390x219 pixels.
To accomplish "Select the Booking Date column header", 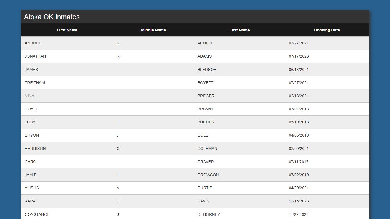I will pyautogui.click(x=327, y=30).
